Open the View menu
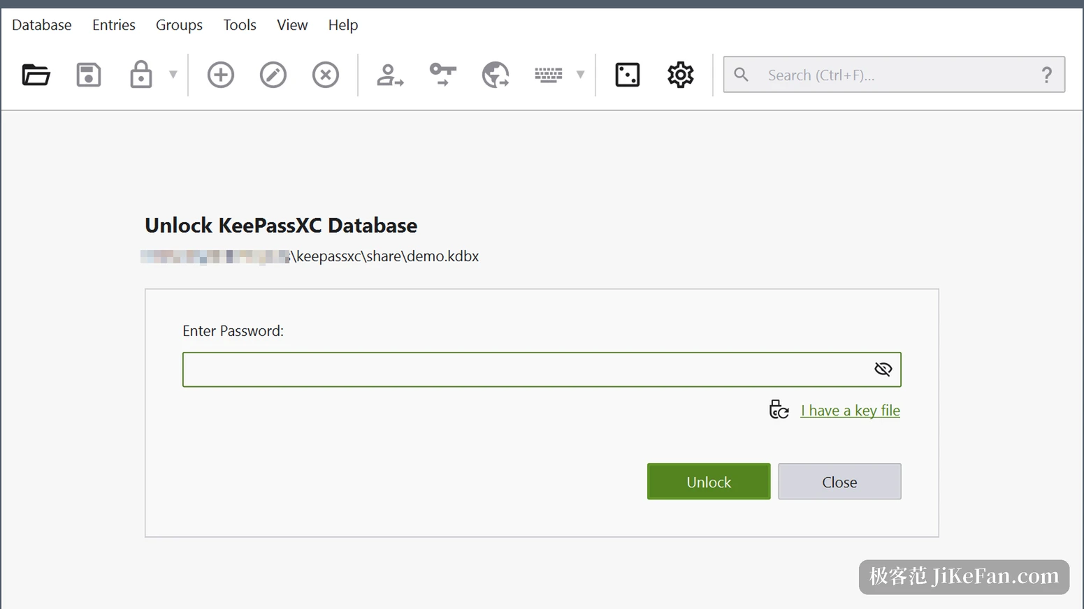 coord(292,25)
